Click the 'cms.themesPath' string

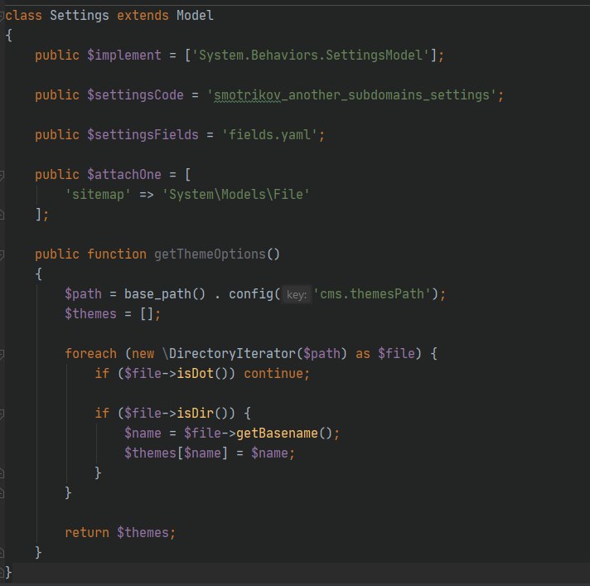click(372, 294)
